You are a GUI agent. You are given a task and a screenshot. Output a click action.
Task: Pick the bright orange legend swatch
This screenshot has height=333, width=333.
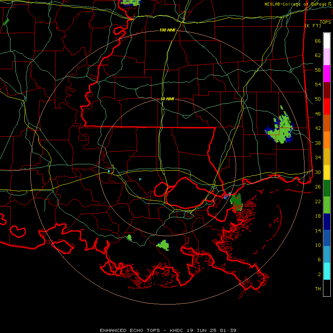tap(327, 140)
